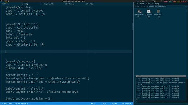
Task: Click the line "blacklist-0 = num lock"
Action: coord(24,68)
